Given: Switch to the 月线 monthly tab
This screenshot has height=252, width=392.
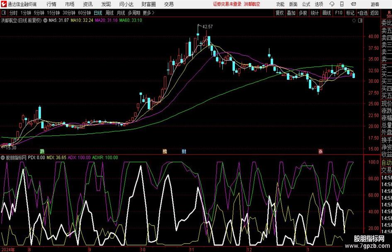Looking at the screenshot, I should (x=121, y=13).
